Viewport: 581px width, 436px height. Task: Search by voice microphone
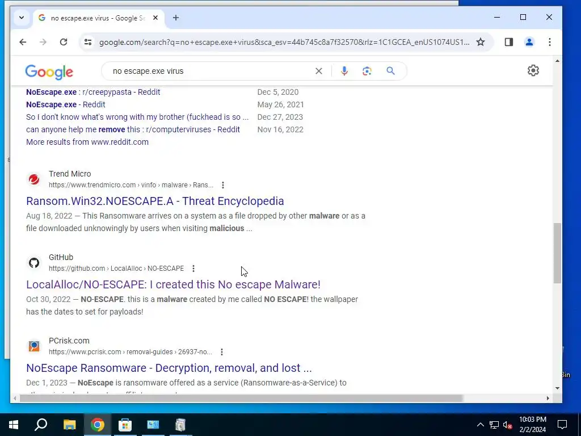(344, 71)
